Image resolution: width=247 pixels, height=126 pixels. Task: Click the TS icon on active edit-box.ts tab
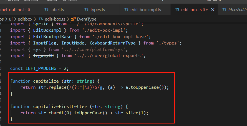coord(177,10)
